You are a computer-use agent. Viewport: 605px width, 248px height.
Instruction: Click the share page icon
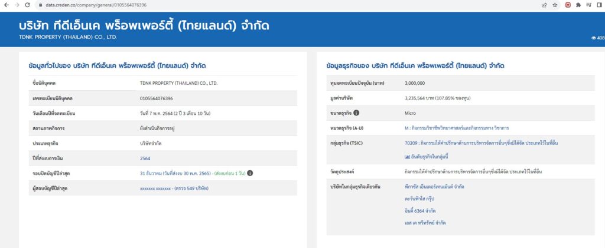(544, 5)
